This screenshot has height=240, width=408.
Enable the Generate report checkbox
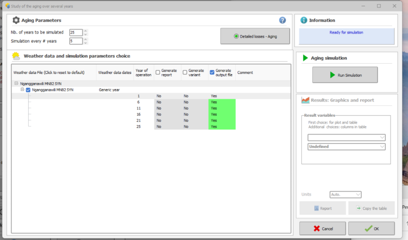coord(158,73)
